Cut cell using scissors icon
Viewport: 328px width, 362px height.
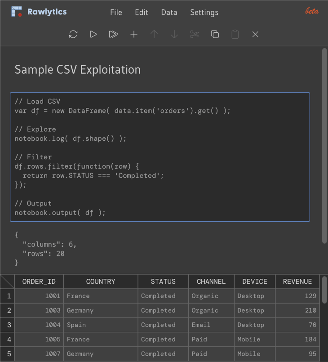[x=195, y=34]
